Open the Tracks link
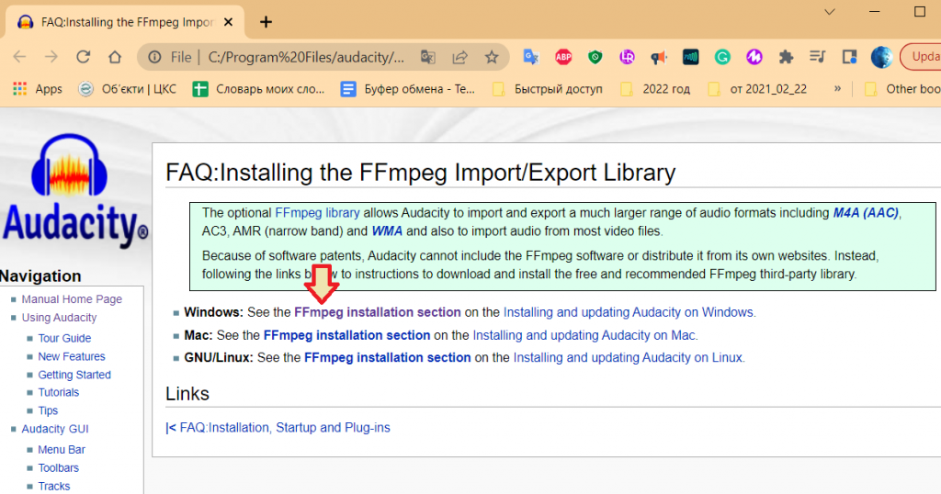Image resolution: width=941 pixels, height=494 pixels. pos(54,487)
